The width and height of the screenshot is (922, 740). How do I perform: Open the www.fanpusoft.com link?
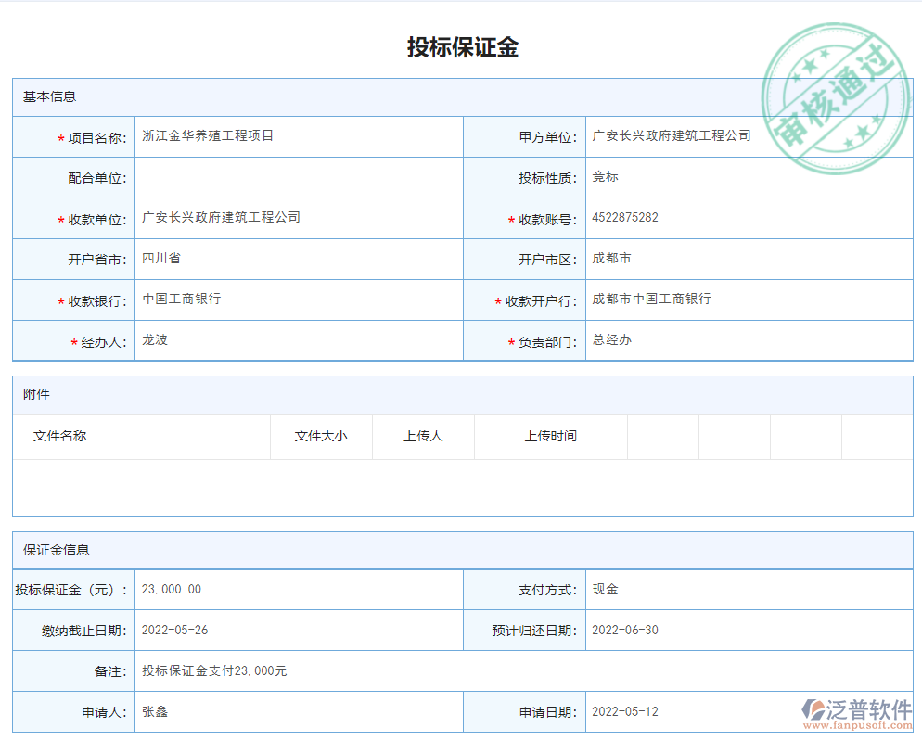pos(859,724)
